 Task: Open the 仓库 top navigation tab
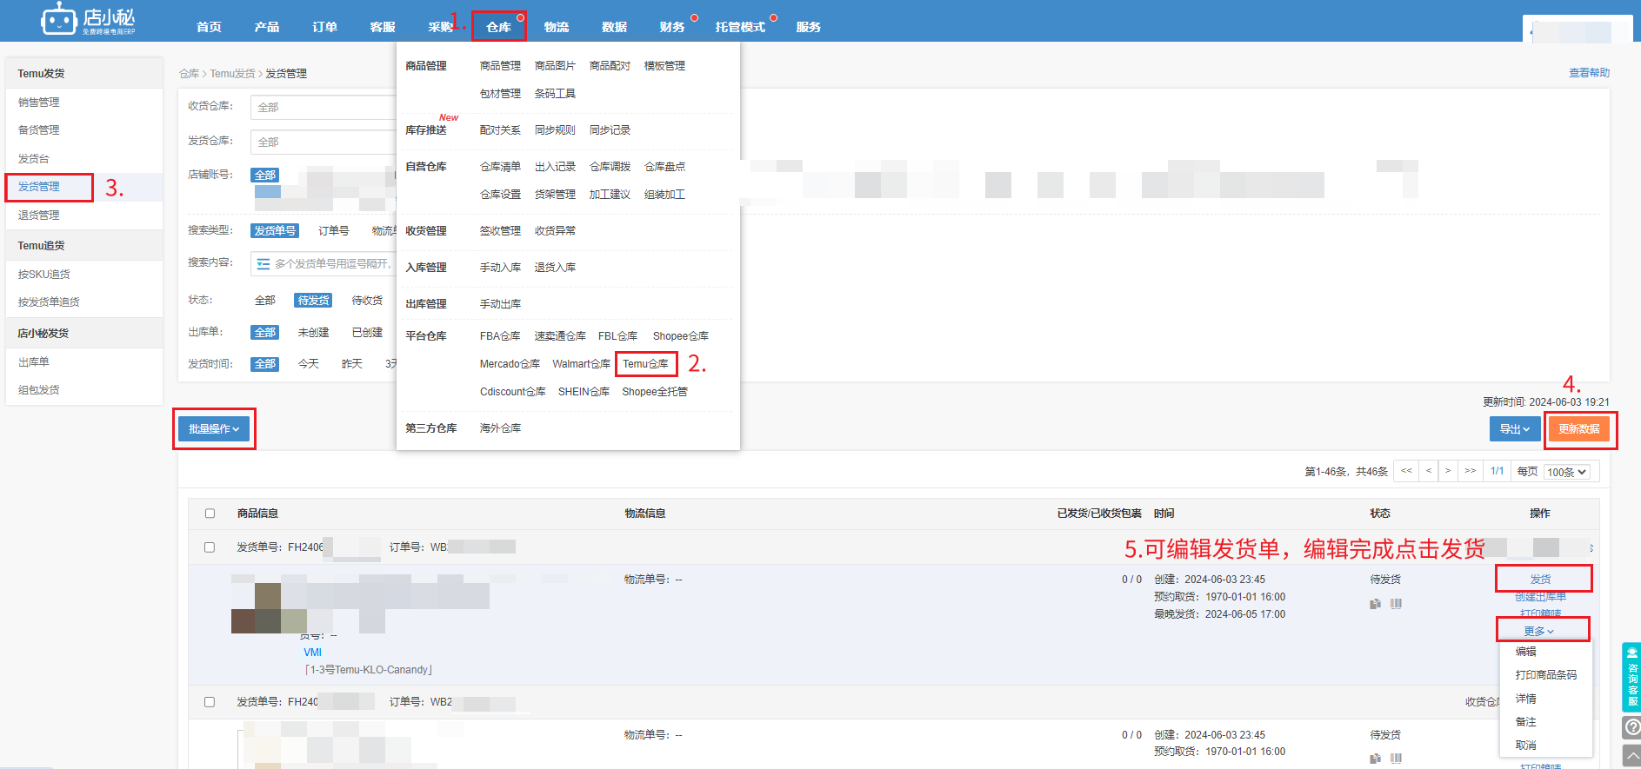[499, 27]
